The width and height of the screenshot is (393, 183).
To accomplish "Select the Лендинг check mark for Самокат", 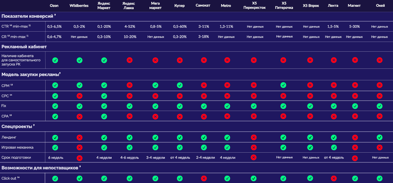I will point(204,138).
